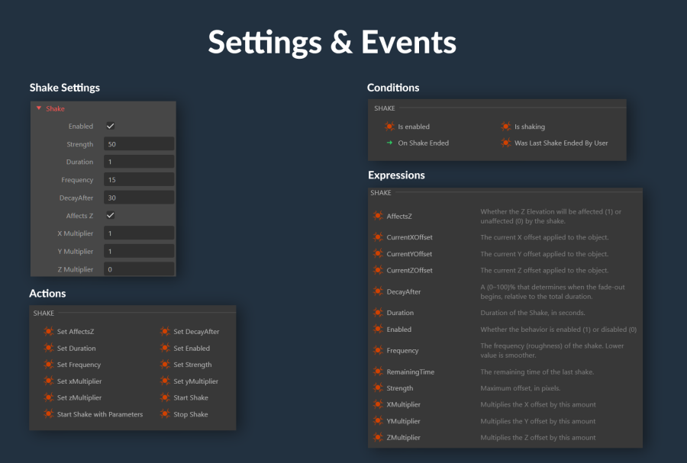Toggle the Affects Z checkbox
The width and height of the screenshot is (687, 463).
pos(111,215)
